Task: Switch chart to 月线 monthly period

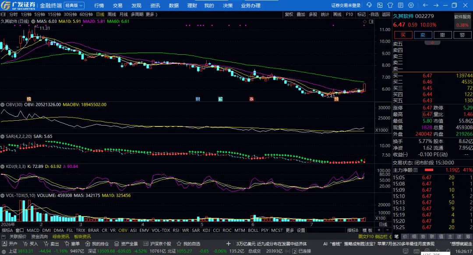Action: (x=124, y=14)
